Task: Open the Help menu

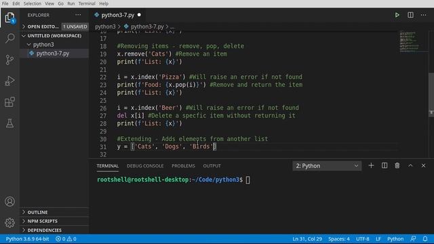Action: 104,3
